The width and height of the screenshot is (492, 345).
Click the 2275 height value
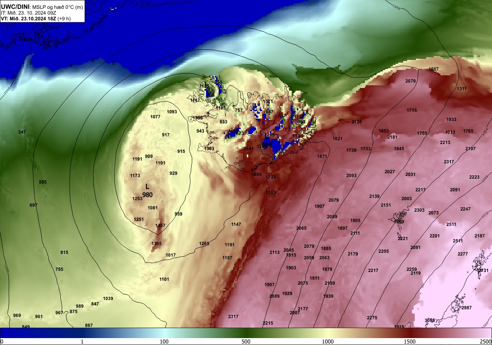[x=372, y=318]
